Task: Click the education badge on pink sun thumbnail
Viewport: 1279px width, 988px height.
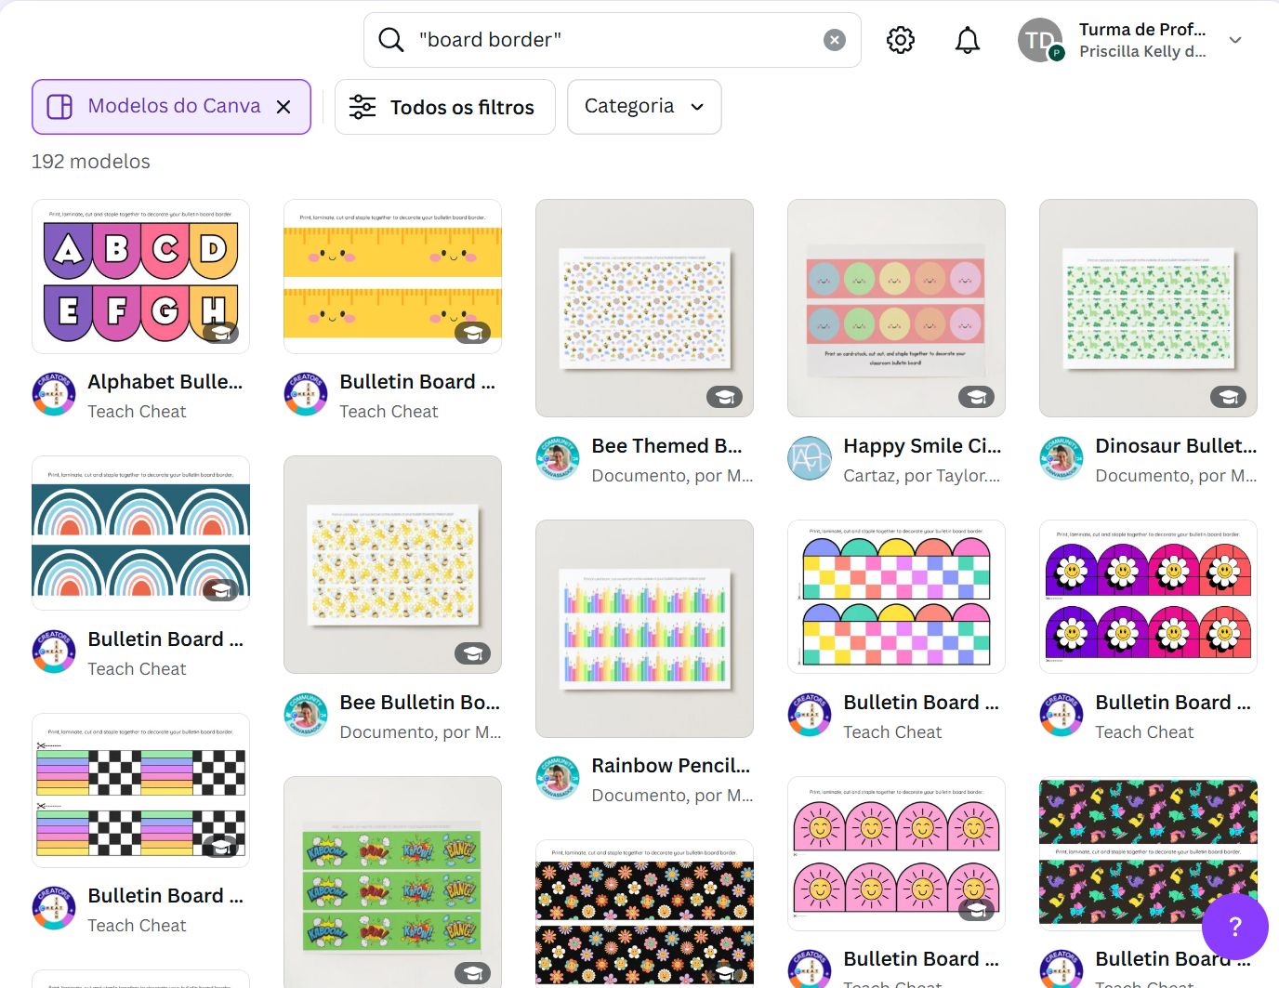Action: [x=977, y=910]
